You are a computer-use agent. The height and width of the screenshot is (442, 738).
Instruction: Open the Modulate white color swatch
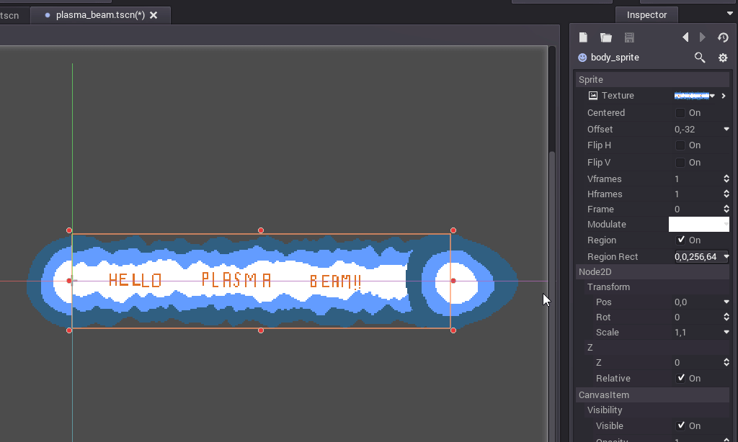[x=699, y=225]
